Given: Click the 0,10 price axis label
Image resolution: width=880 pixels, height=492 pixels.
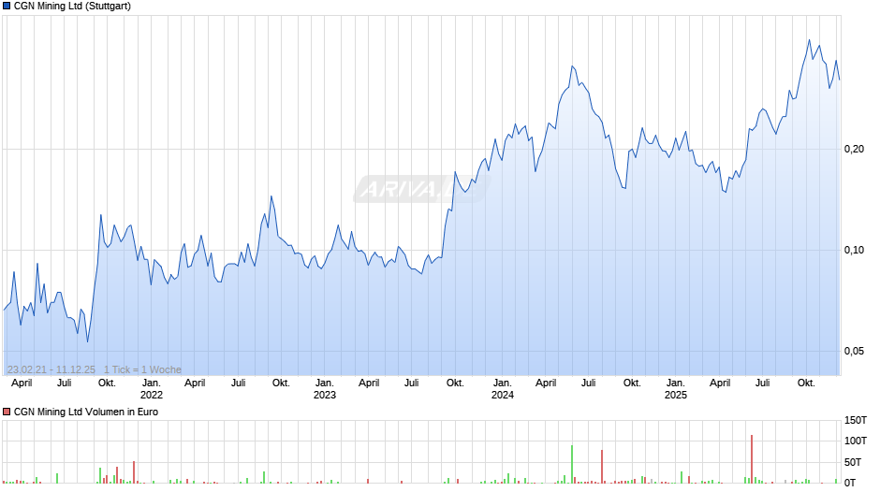Looking at the screenshot, I should pos(854,250).
